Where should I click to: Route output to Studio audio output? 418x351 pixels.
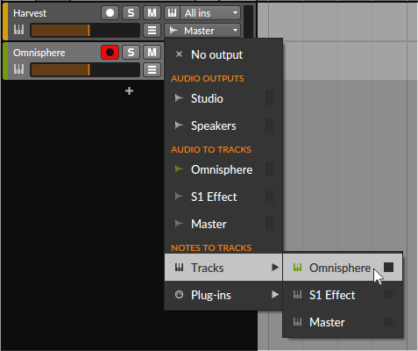coord(223,98)
